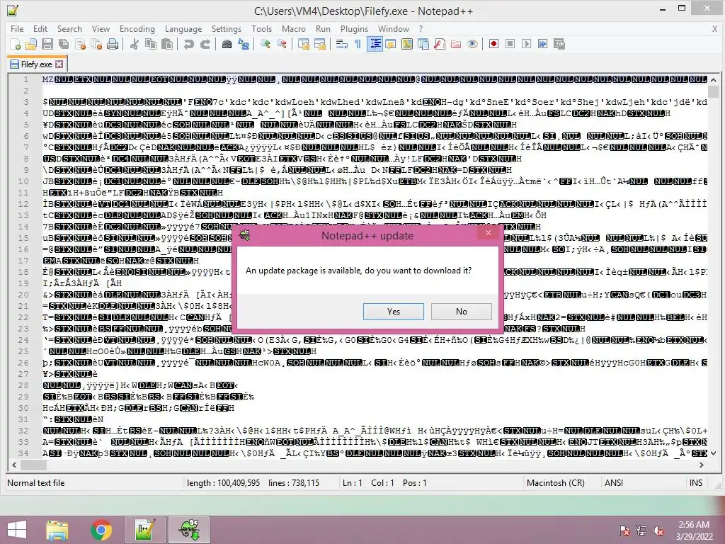The height and width of the screenshot is (544, 725).
Task: Open the Edit menu
Action: click(x=40, y=28)
